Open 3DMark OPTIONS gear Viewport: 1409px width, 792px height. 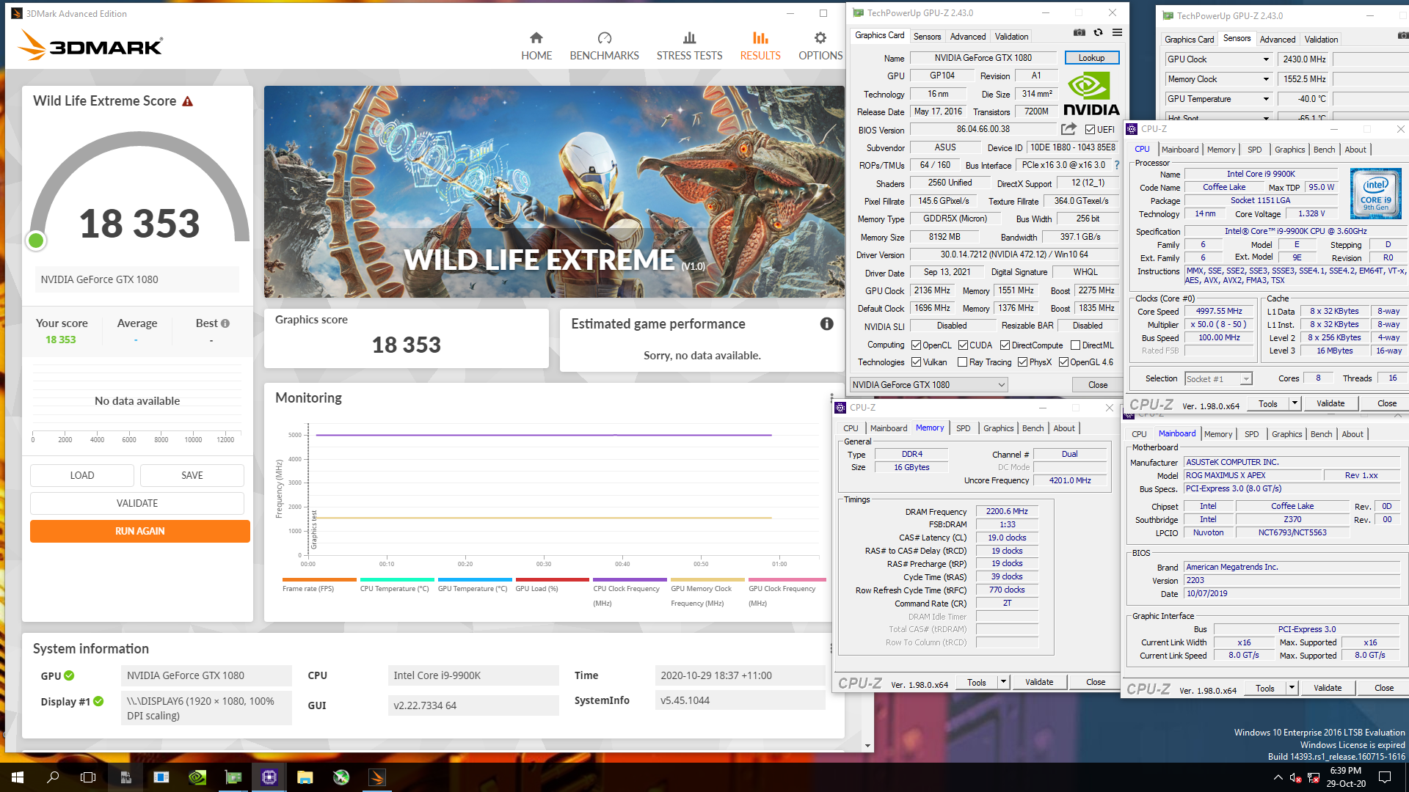click(x=820, y=38)
